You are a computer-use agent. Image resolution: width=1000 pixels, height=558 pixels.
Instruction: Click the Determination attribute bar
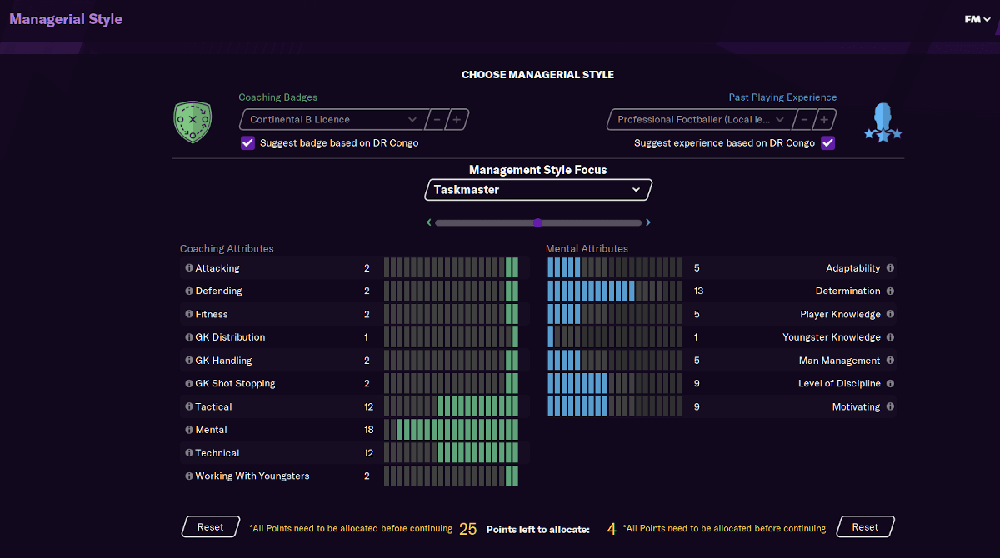pos(614,291)
